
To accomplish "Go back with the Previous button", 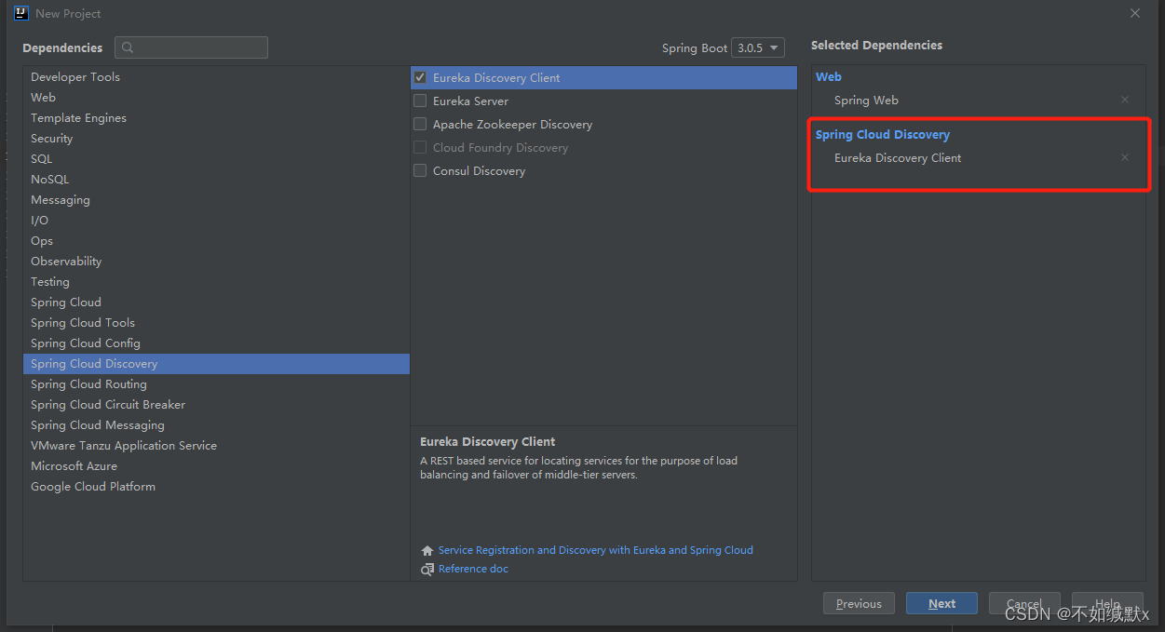I will click(859, 603).
